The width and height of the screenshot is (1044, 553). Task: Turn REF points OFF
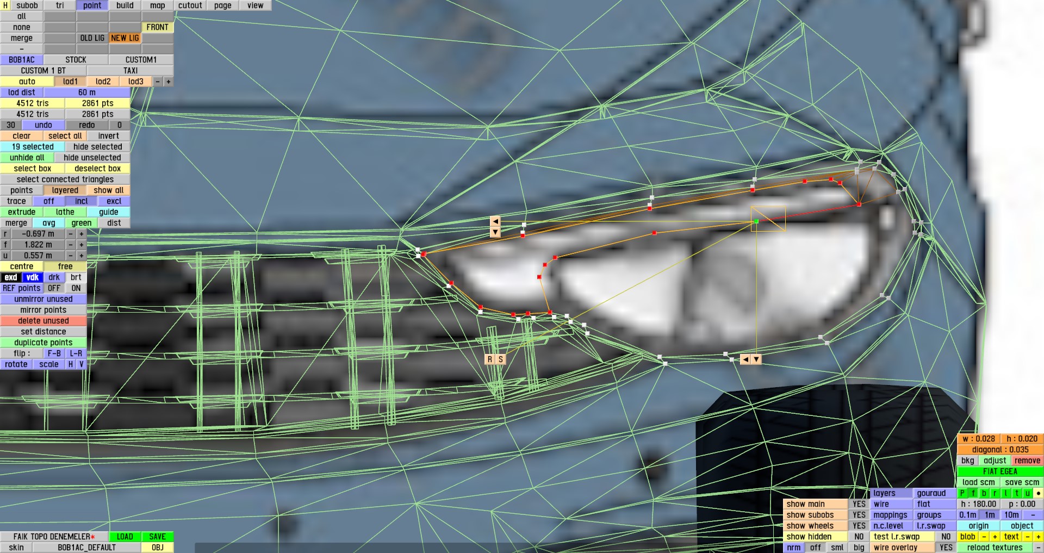54,288
